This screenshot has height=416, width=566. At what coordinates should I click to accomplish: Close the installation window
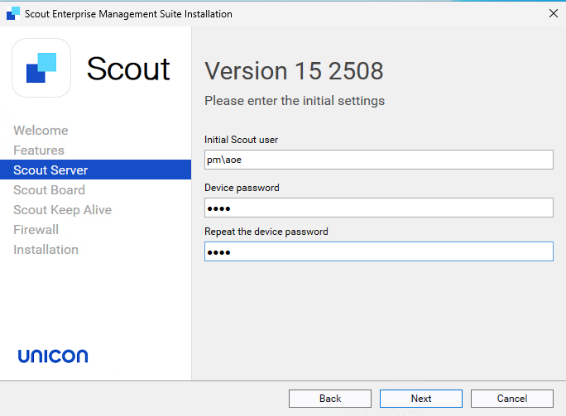553,14
